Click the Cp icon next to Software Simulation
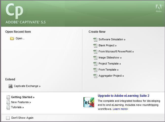The image size is (165, 122). (x=95, y=40)
